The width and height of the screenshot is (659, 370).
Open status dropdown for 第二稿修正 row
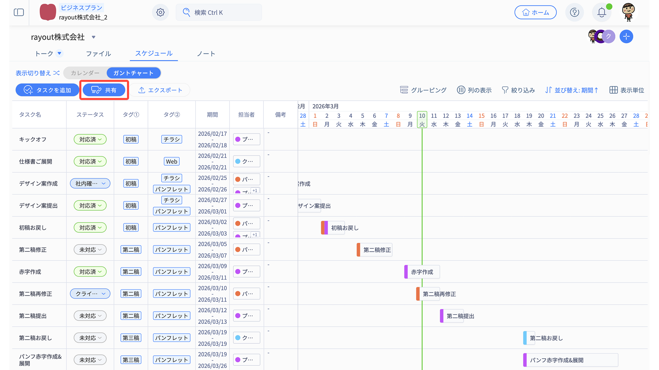coord(90,250)
